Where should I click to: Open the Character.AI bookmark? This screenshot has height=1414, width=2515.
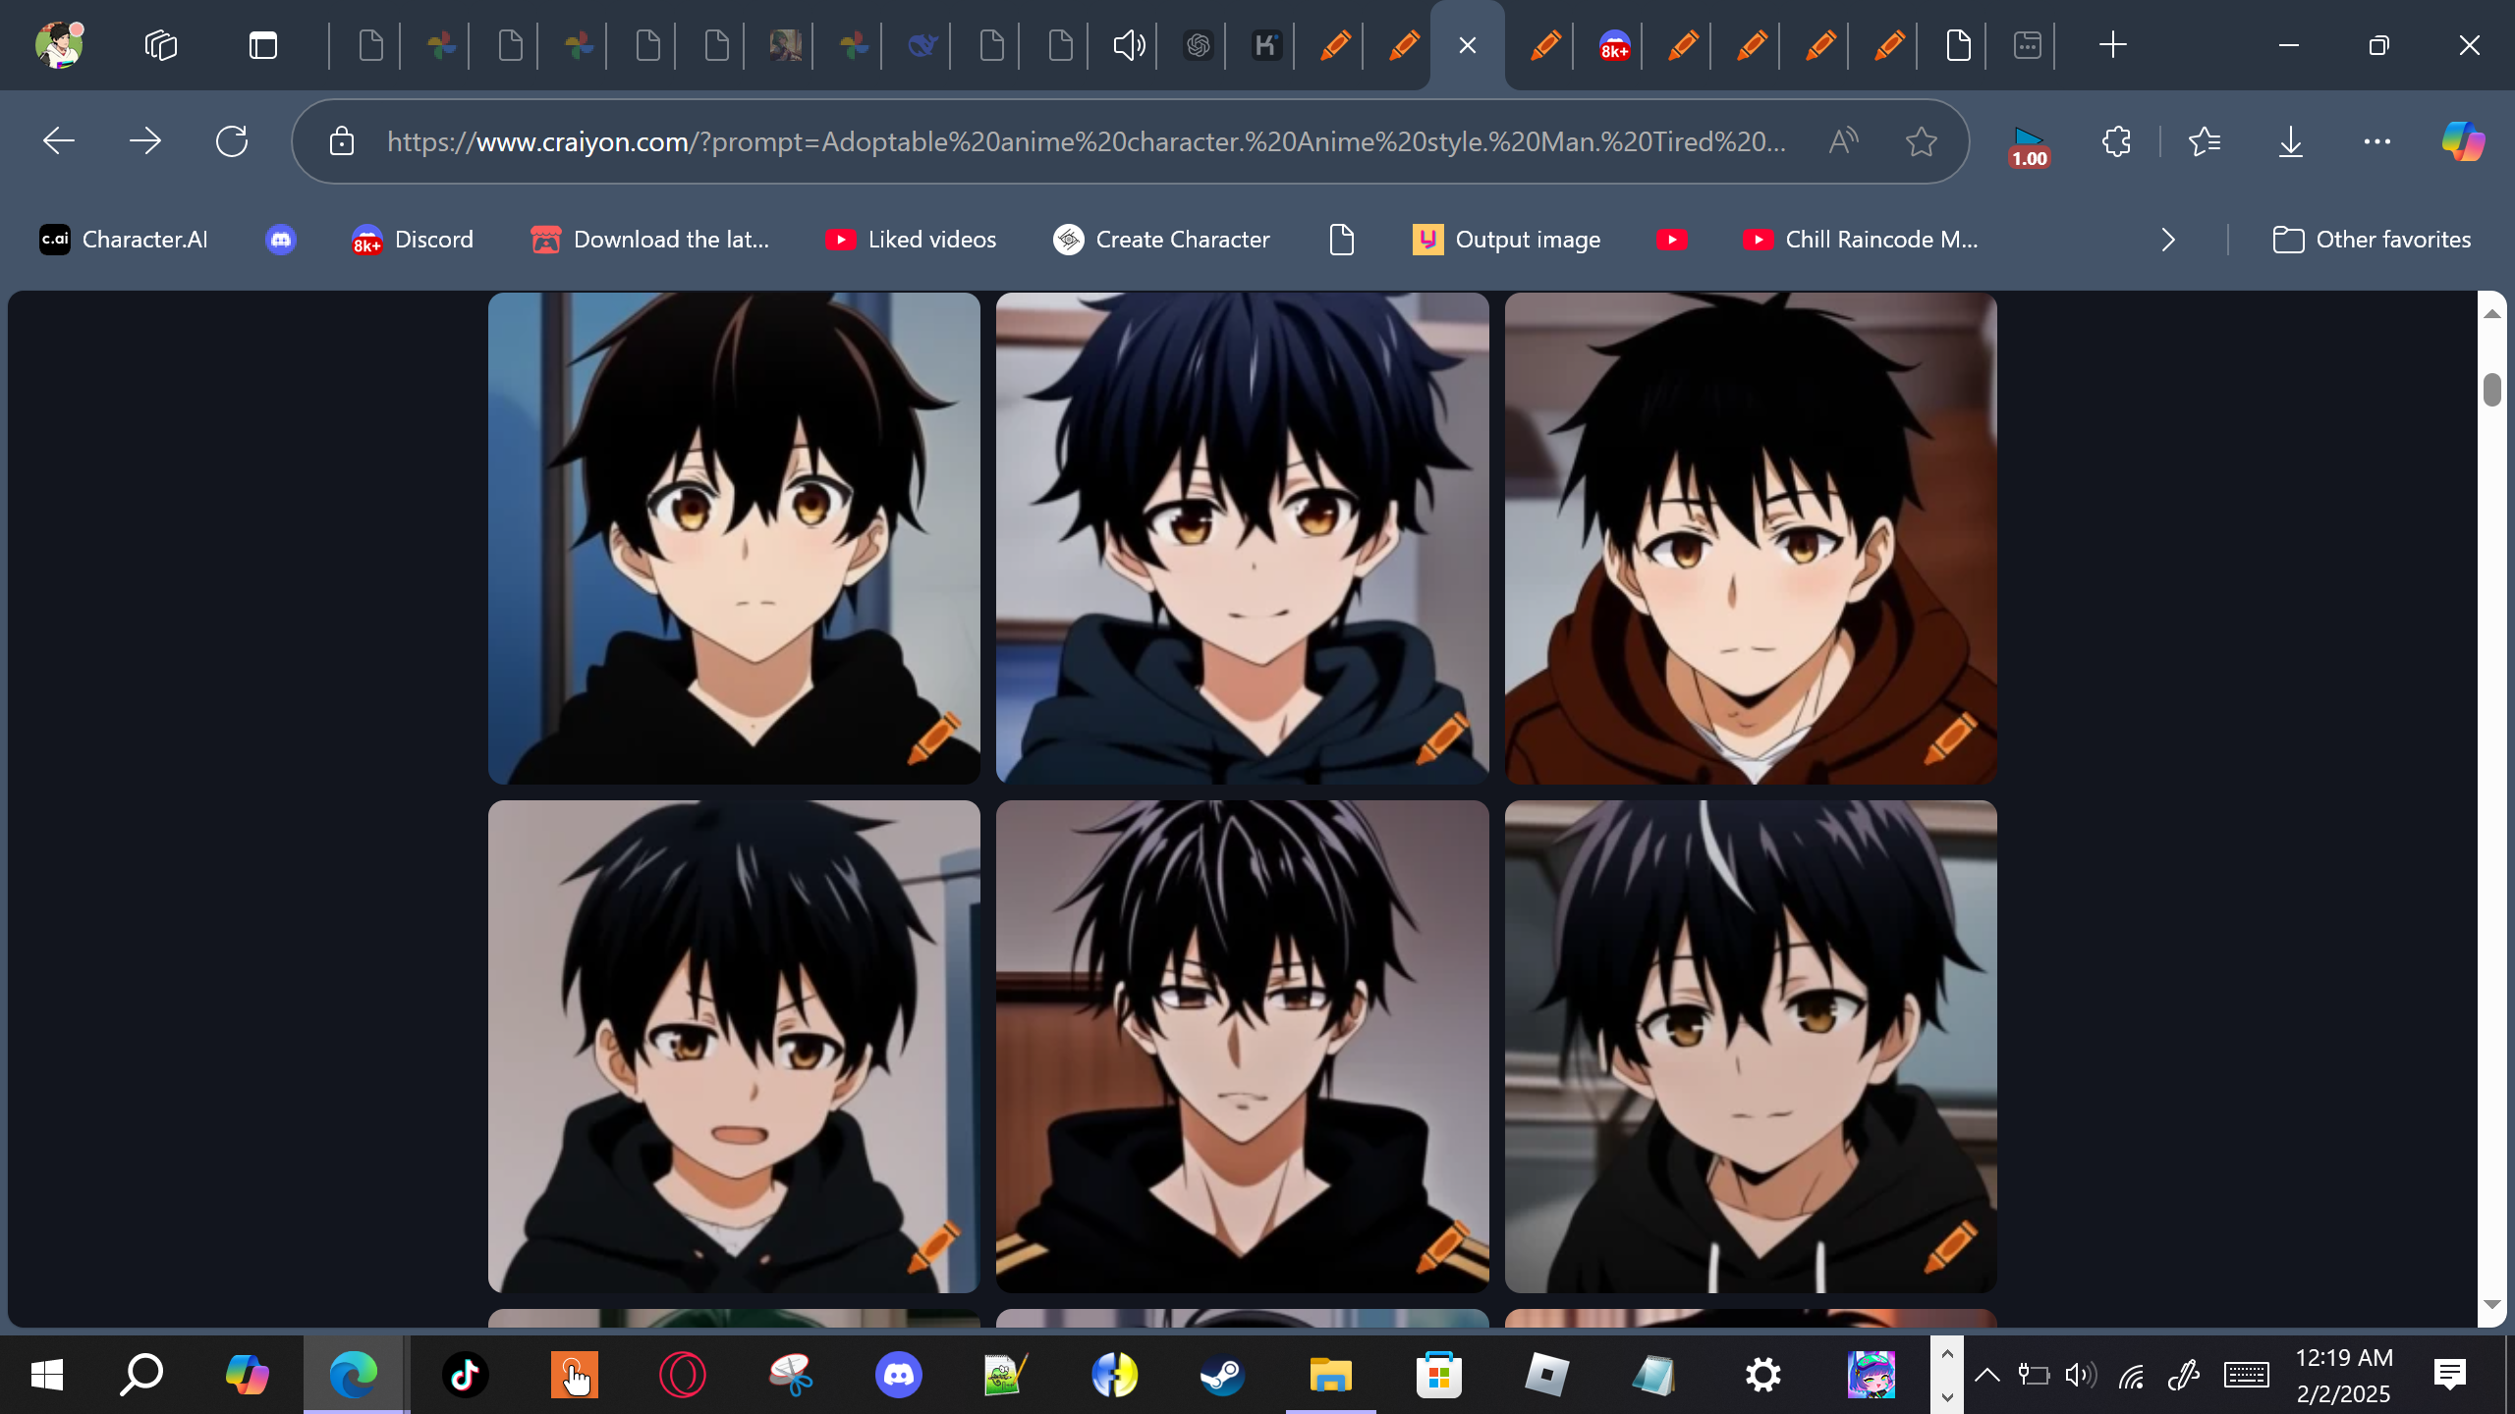pyautogui.click(x=124, y=240)
